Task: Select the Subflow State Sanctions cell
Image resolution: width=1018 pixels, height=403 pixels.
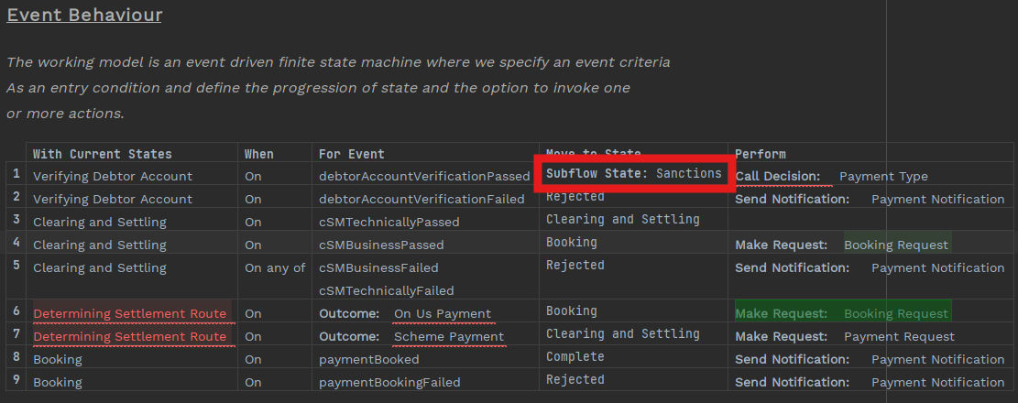Action: (x=633, y=173)
